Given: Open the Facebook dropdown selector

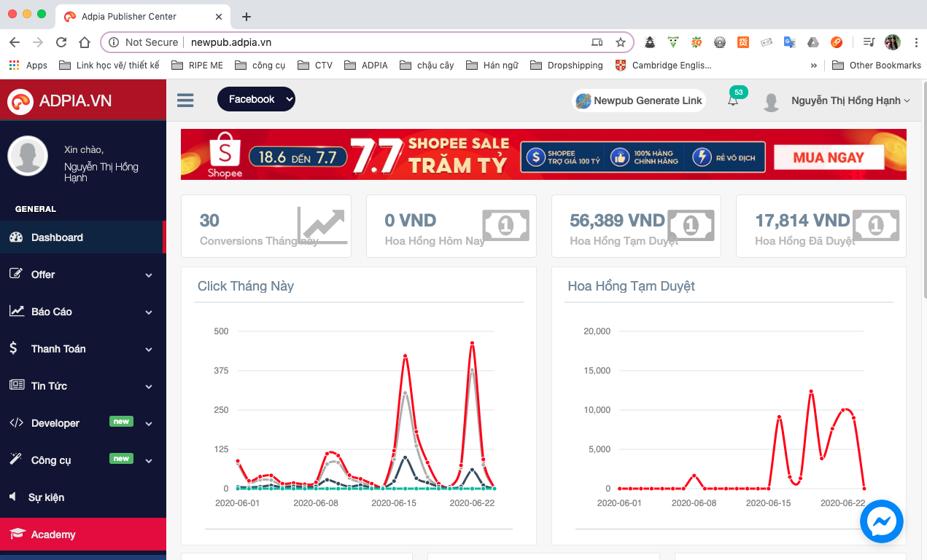Looking at the screenshot, I should click(x=256, y=99).
